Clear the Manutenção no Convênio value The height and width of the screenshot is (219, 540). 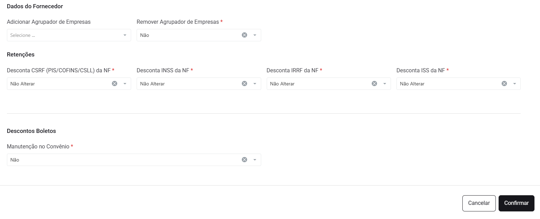(244, 160)
